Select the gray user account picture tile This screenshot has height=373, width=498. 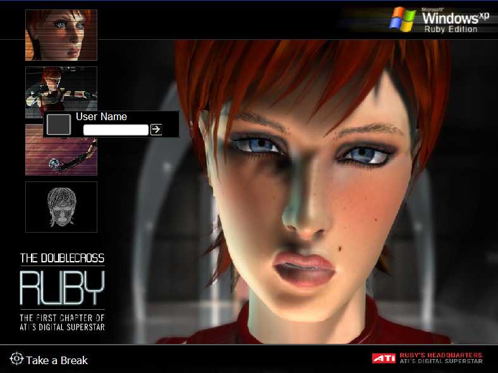(59, 124)
